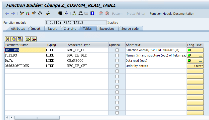Tick Optional checkbox for DATA parameter
209x120 pixels.
click(117, 61)
